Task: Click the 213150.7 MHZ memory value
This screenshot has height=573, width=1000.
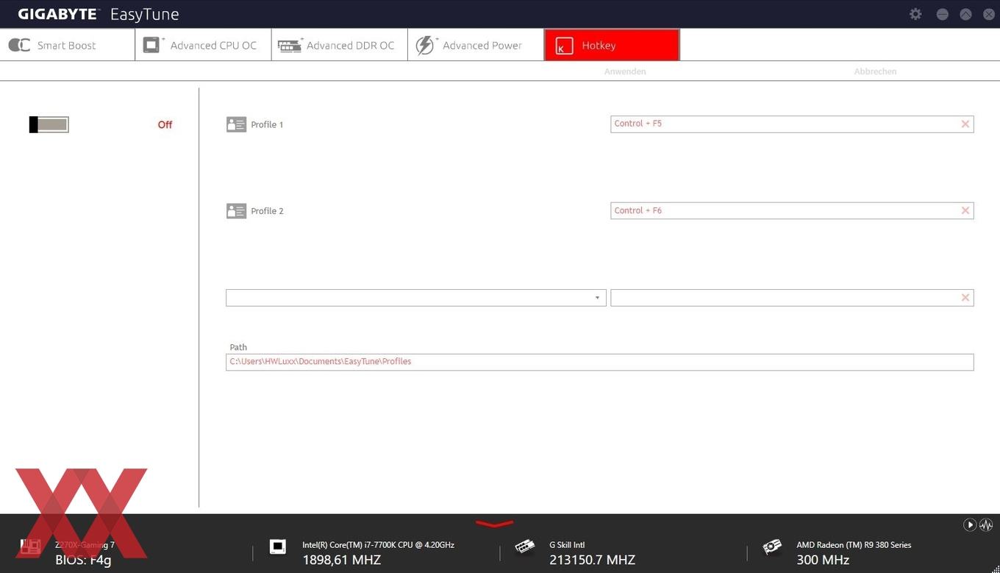Action: coord(592,560)
